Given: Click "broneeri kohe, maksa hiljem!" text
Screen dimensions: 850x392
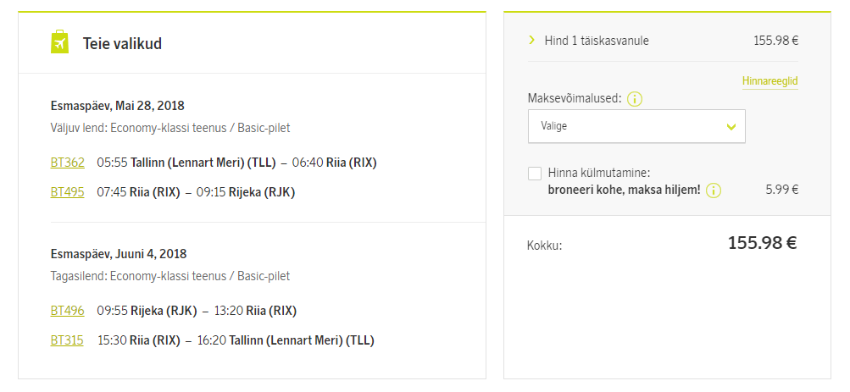Looking at the screenshot, I should click(x=624, y=190).
